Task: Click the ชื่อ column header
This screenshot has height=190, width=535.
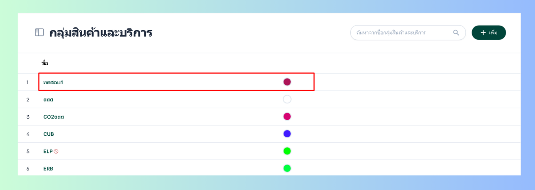Action: pyautogui.click(x=45, y=63)
